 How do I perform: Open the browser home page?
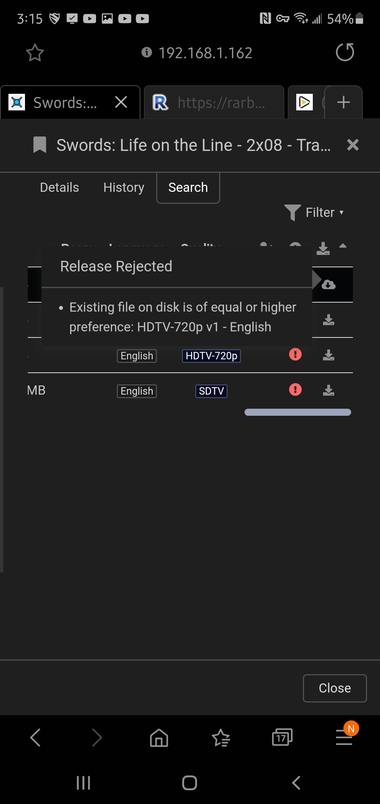pyautogui.click(x=159, y=737)
